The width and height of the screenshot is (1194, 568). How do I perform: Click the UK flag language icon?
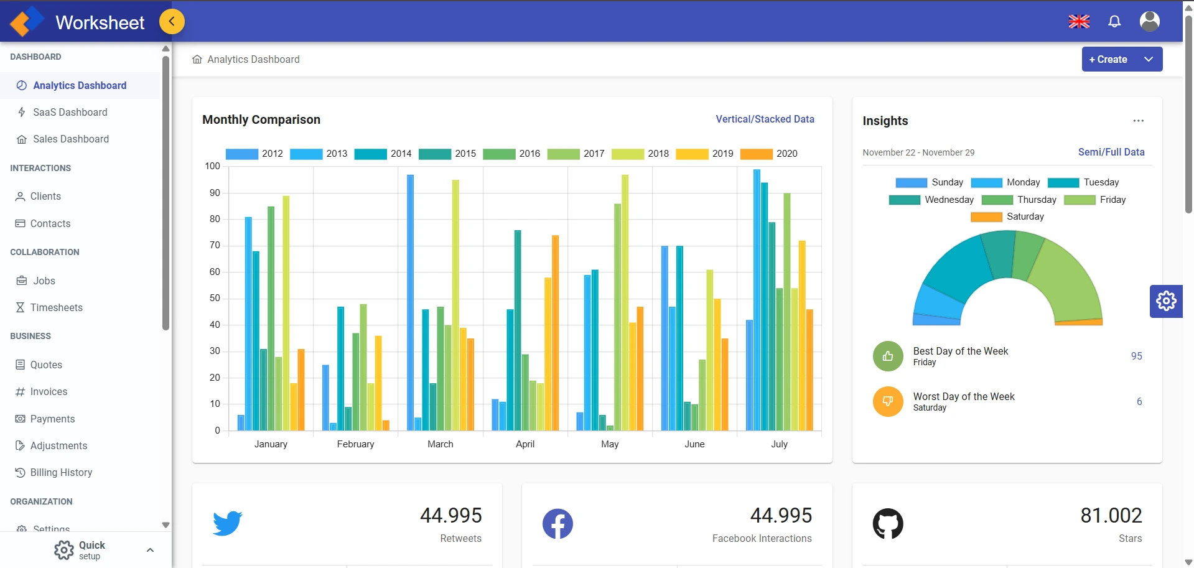[1079, 22]
